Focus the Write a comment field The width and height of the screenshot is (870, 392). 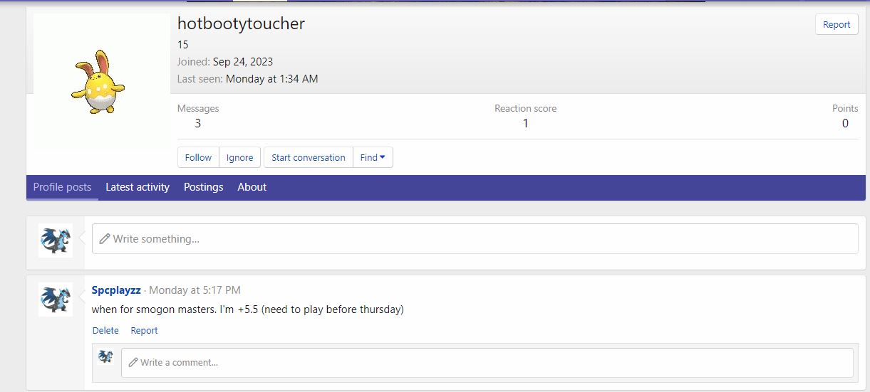click(x=492, y=362)
